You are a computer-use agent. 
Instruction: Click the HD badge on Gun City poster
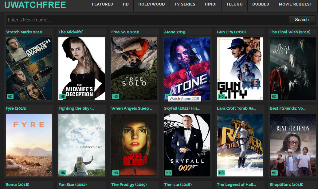pos(221,96)
